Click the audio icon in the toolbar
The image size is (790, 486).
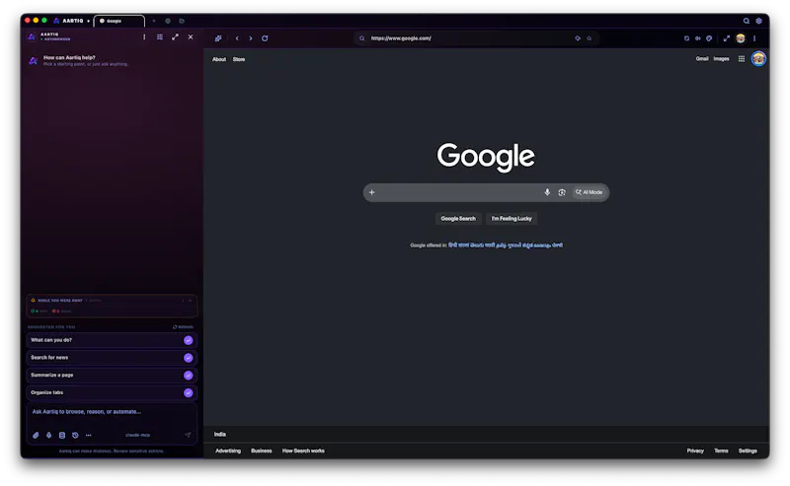point(698,38)
